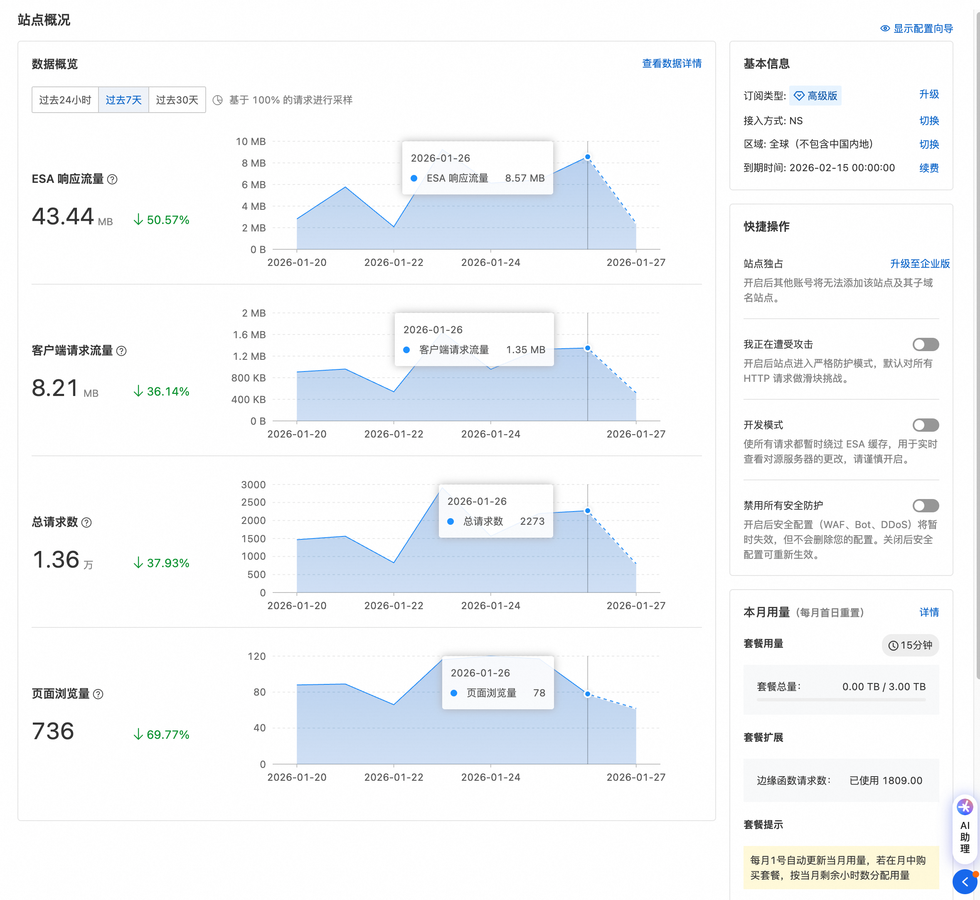
Task: Click question mark icon next to 总请求数
Action: [x=87, y=523]
